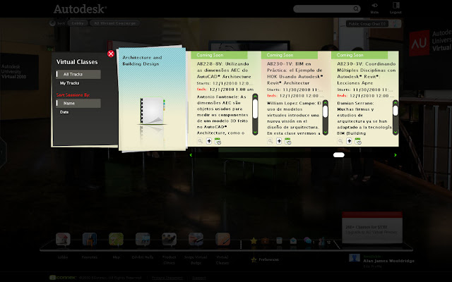Click scrollbar thumb in AB230-3V description

point(395,111)
